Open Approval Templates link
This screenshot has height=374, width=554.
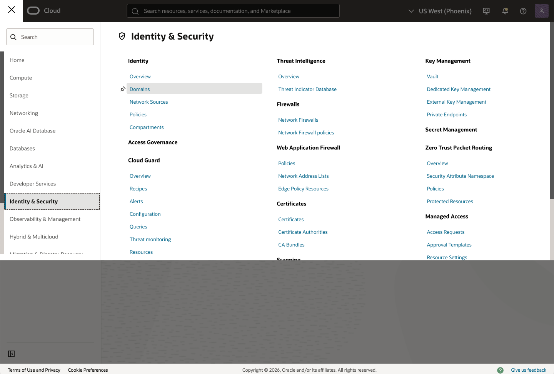[x=449, y=245]
